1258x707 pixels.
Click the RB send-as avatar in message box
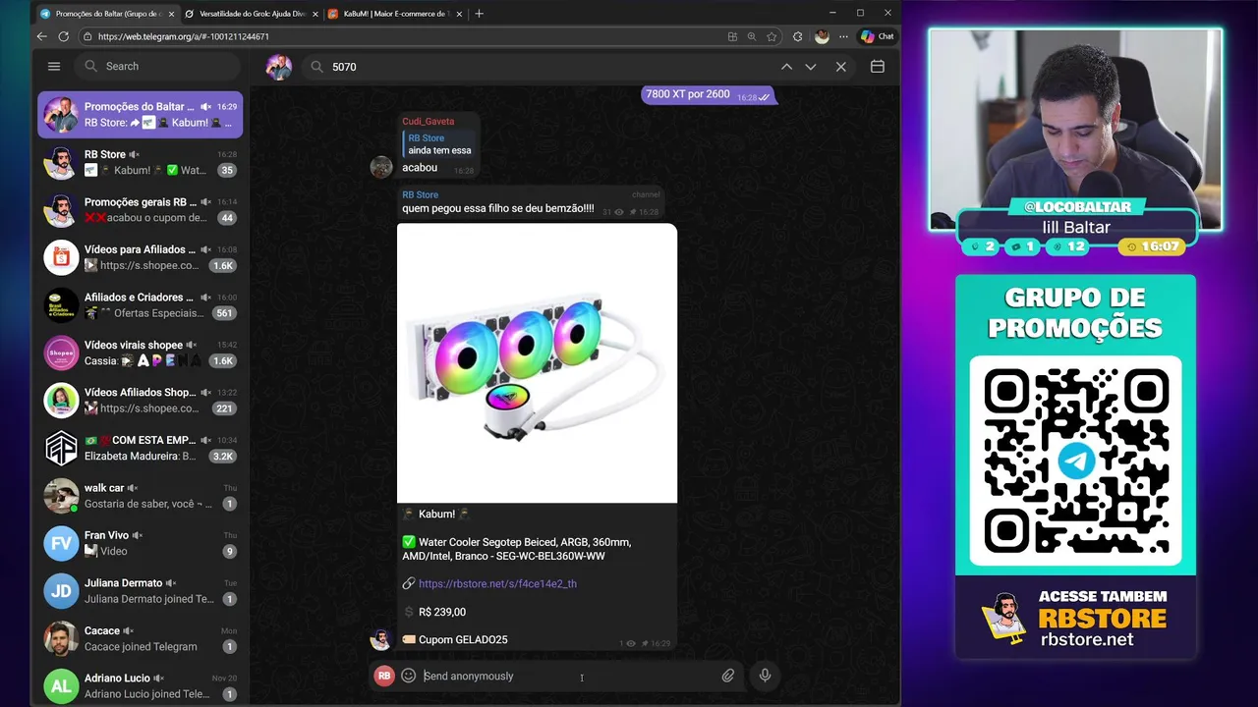[384, 676]
